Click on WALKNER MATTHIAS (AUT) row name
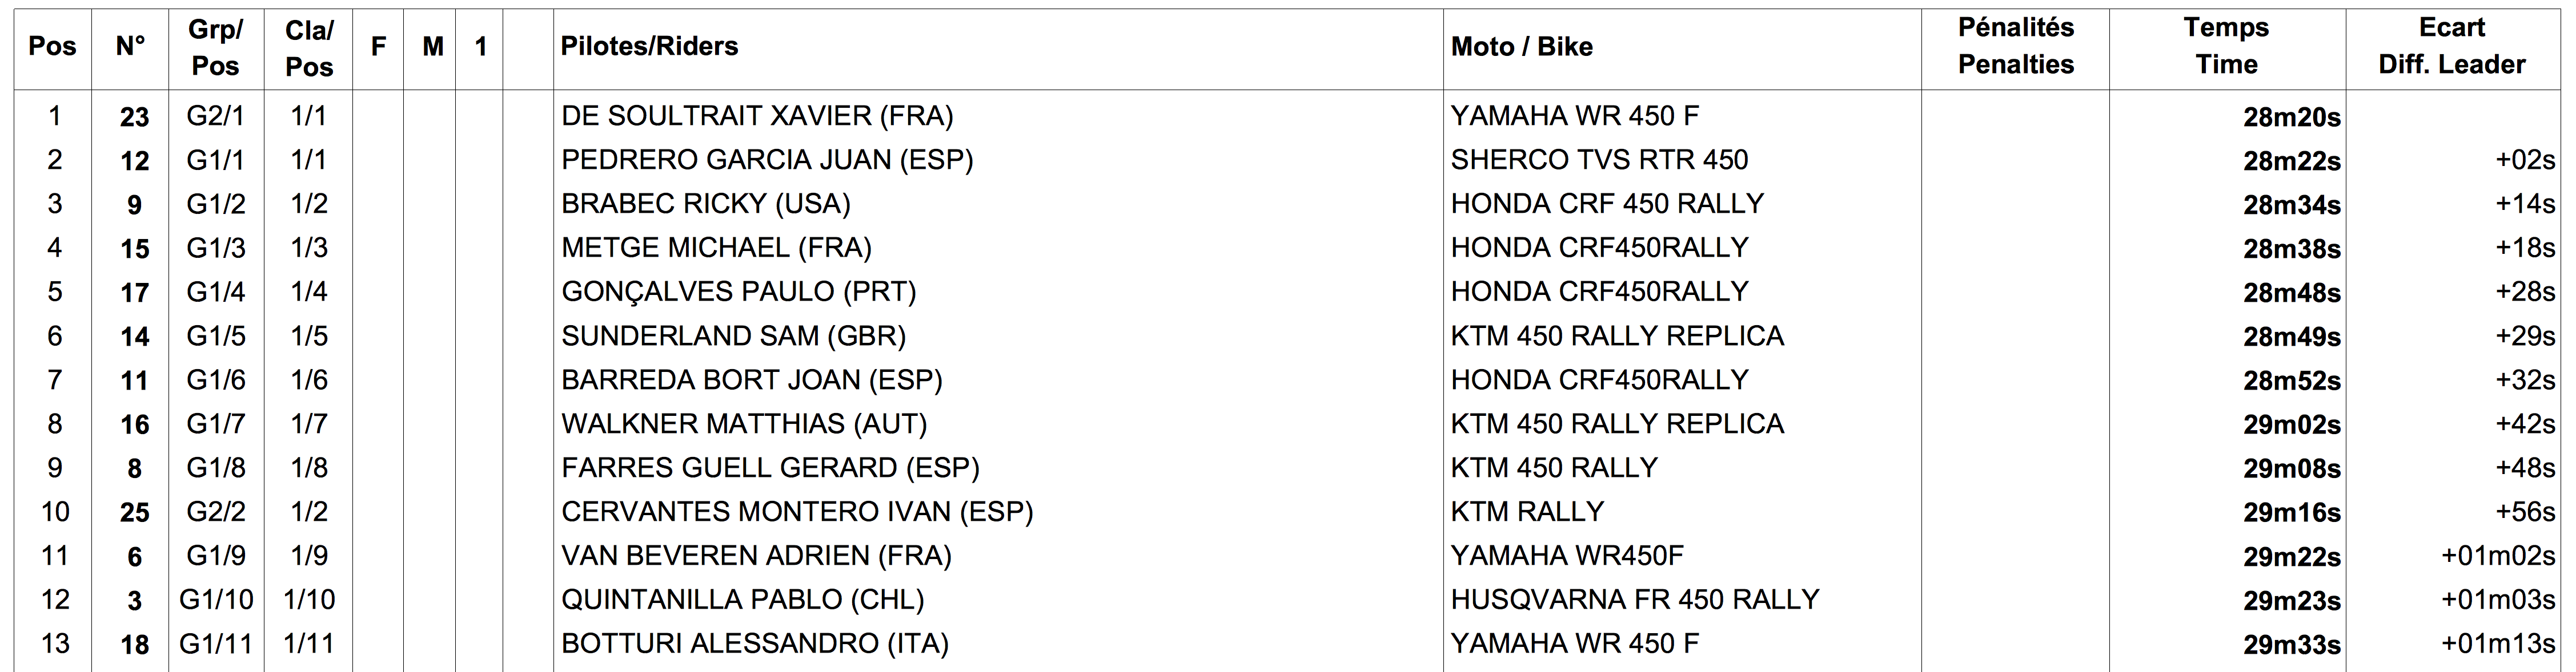The height and width of the screenshot is (672, 2576). 744,423
